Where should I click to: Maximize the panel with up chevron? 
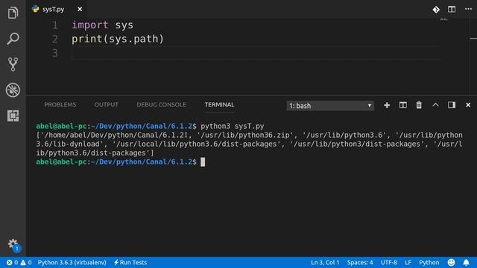click(x=435, y=105)
